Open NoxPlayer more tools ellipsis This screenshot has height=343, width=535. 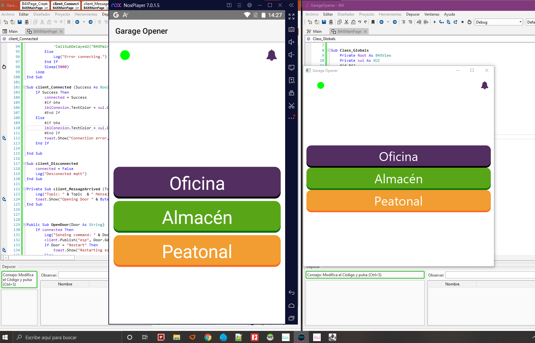[292, 118]
